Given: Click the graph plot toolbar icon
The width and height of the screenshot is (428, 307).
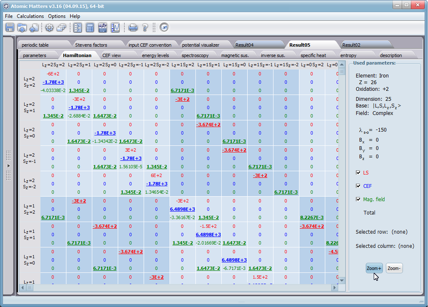Looking at the screenshot, I should coord(115,27).
